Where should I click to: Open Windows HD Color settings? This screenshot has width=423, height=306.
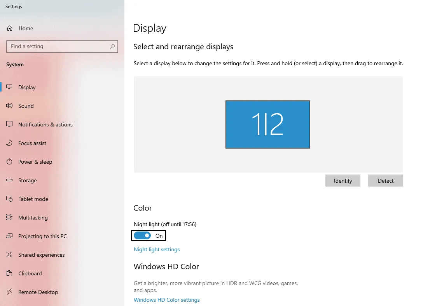click(166, 300)
